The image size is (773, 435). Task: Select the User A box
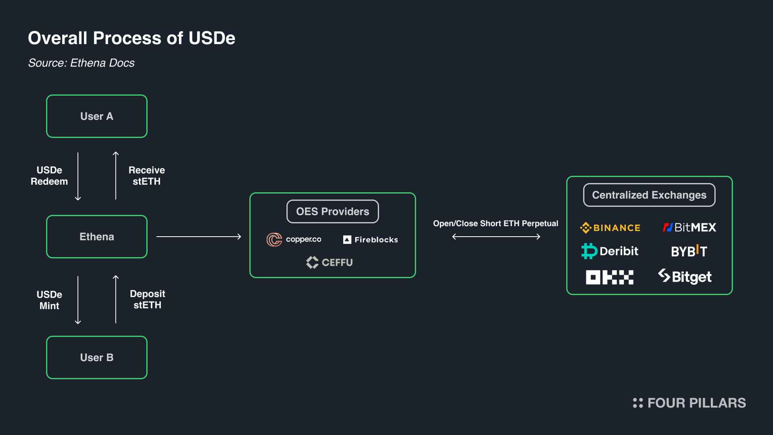pos(97,116)
